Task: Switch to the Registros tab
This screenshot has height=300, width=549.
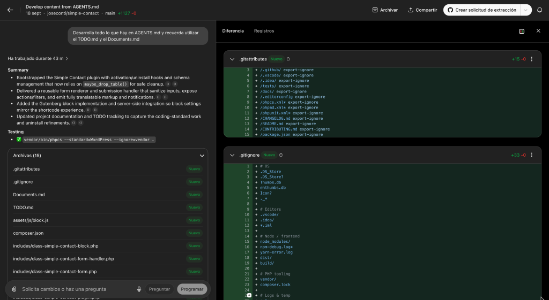Action: click(x=264, y=30)
